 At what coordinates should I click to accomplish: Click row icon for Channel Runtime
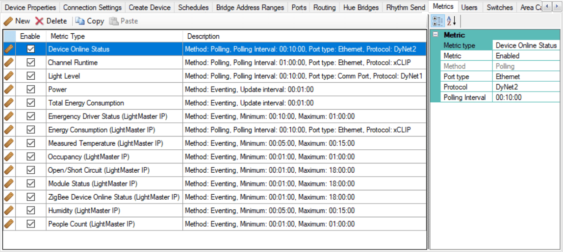pos(9,63)
